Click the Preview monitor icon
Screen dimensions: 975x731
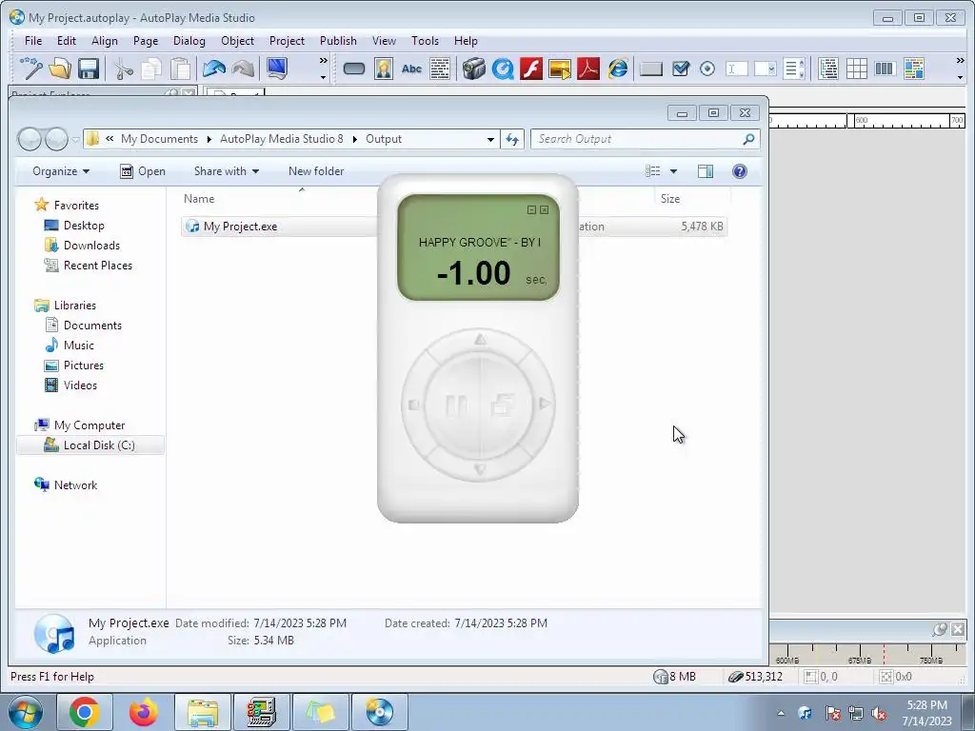click(277, 69)
